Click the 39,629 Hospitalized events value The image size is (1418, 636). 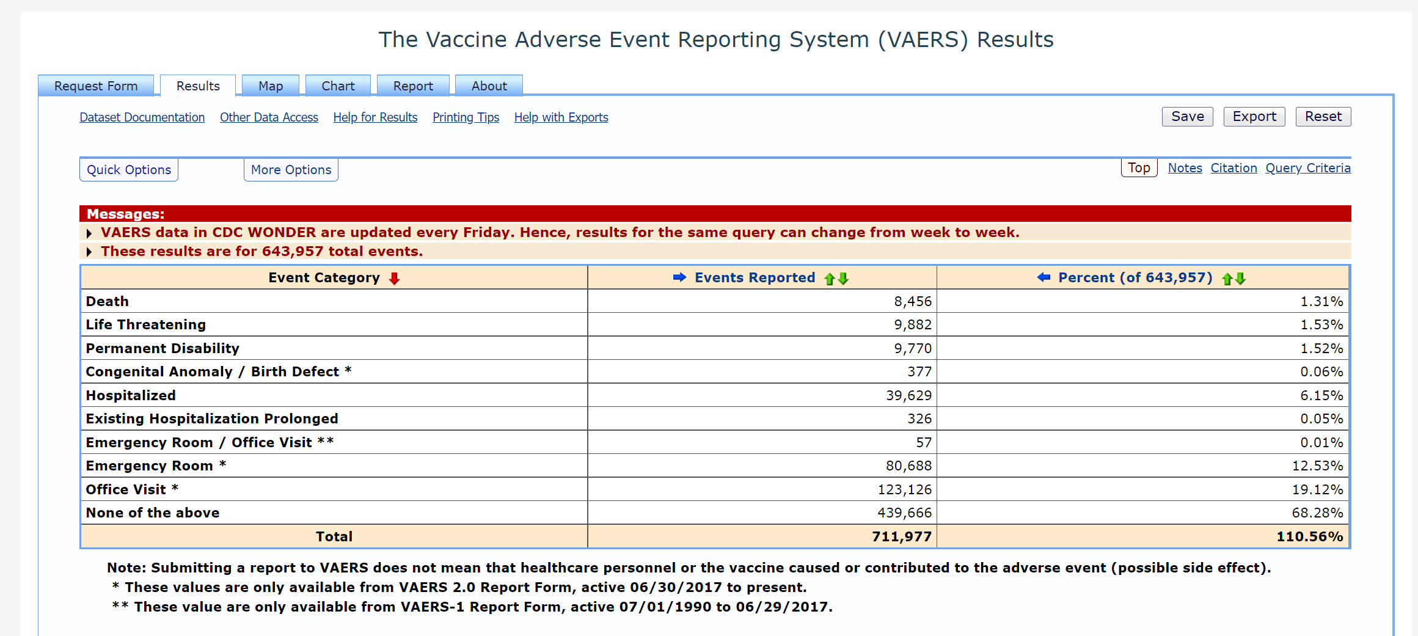tap(909, 395)
